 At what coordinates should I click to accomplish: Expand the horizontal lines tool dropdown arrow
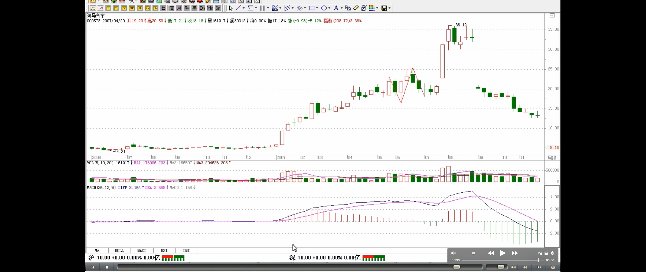[256, 8]
